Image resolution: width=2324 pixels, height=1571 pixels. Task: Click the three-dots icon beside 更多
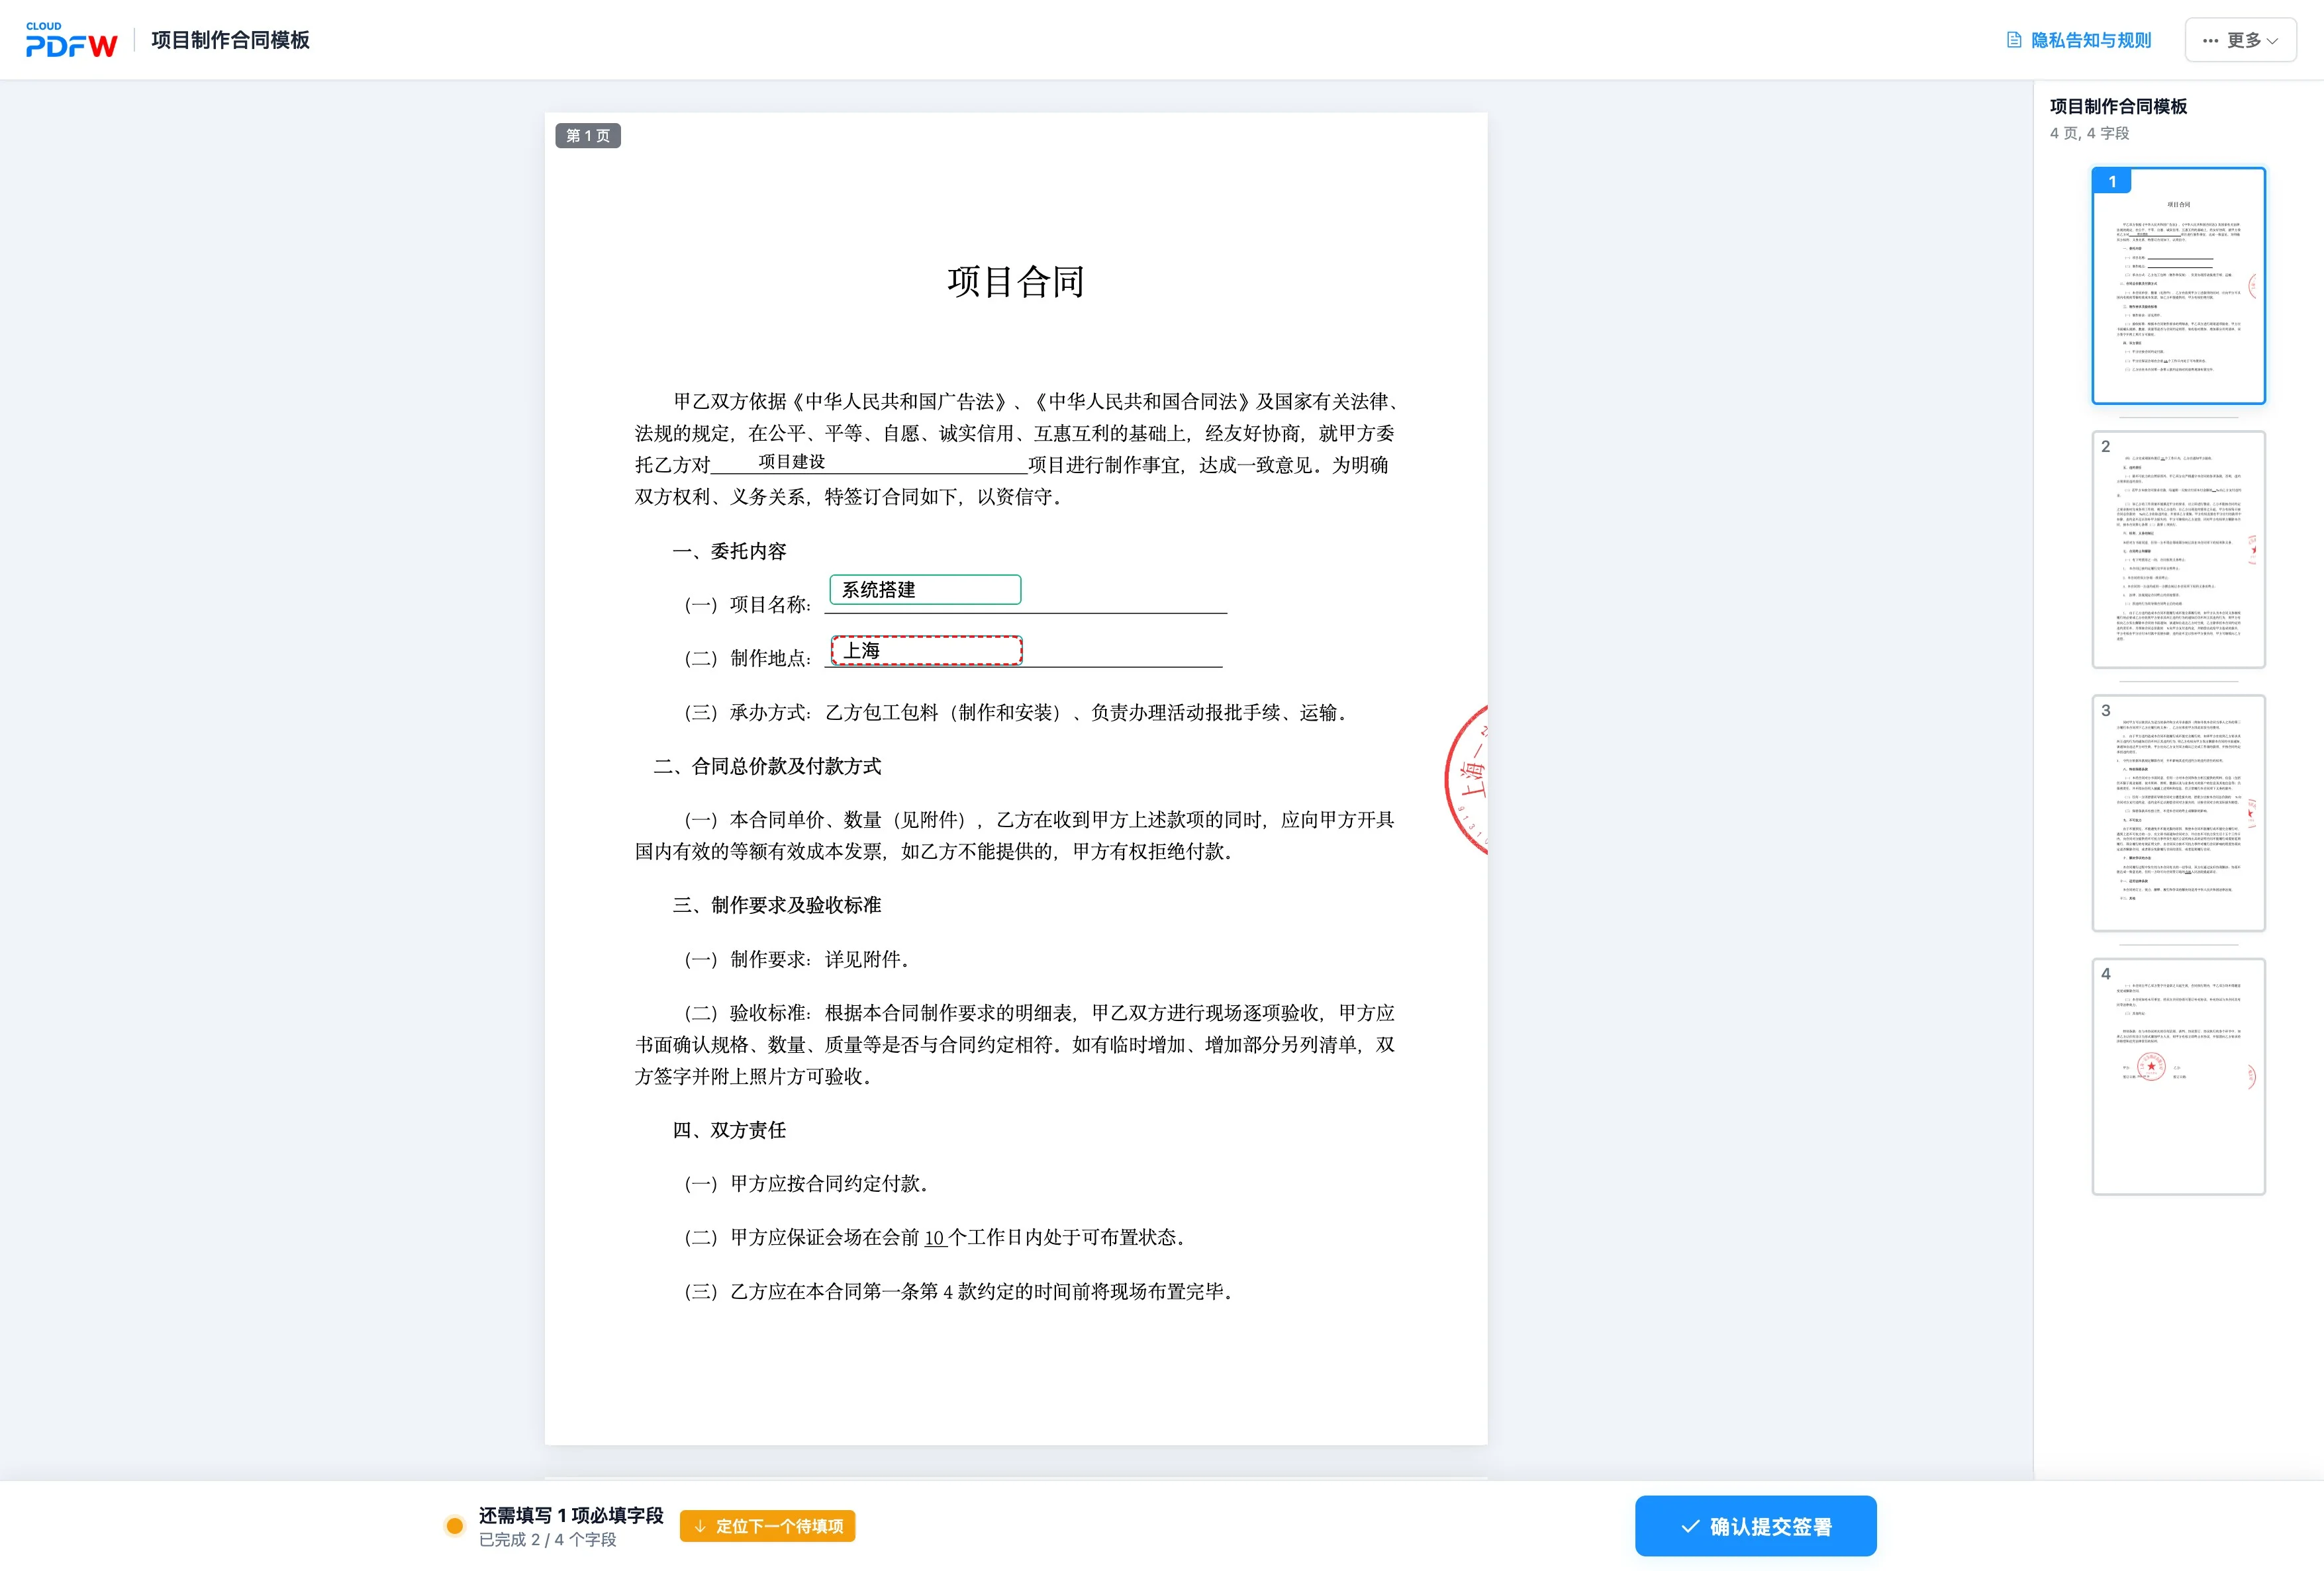[2210, 41]
